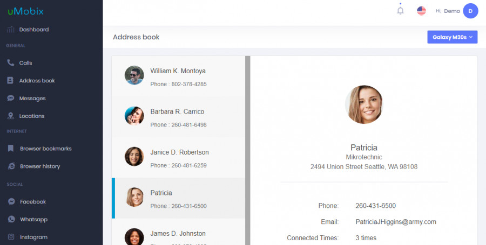Click the Address book contact icon
The height and width of the screenshot is (245, 486).
tap(10, 80)
